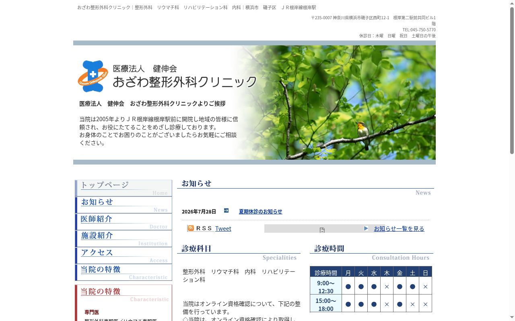Click the 専門医 heading in sidebar

tap(92, 312)
